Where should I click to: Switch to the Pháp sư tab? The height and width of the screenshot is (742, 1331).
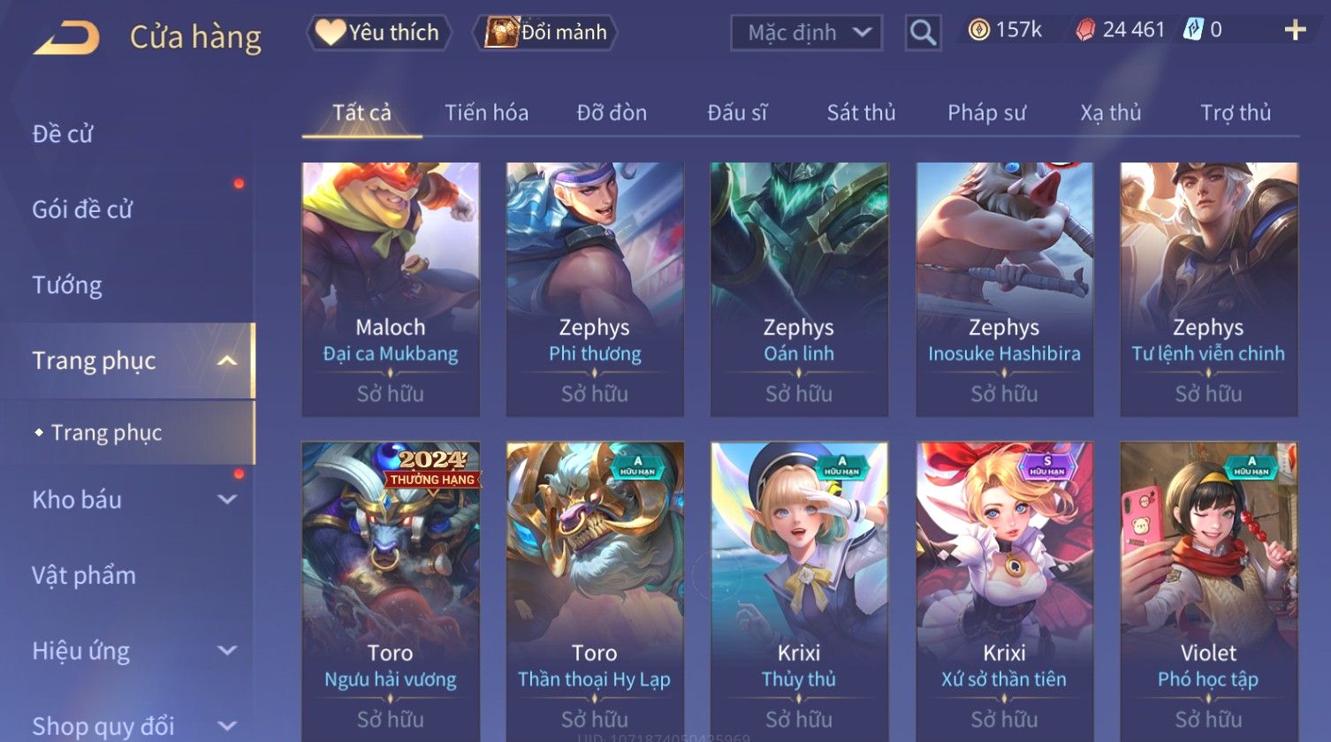(986, 113)
